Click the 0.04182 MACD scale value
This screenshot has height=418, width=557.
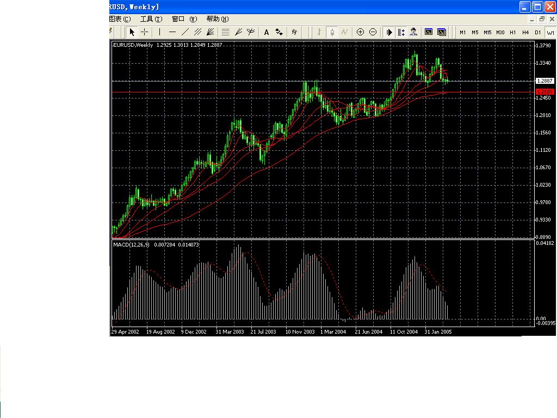click(545, 243)
